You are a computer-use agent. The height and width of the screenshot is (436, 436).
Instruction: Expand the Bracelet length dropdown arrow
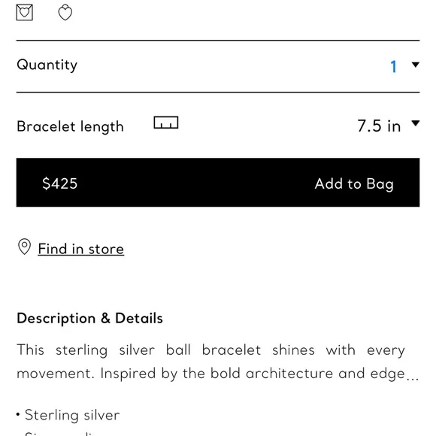416,123
